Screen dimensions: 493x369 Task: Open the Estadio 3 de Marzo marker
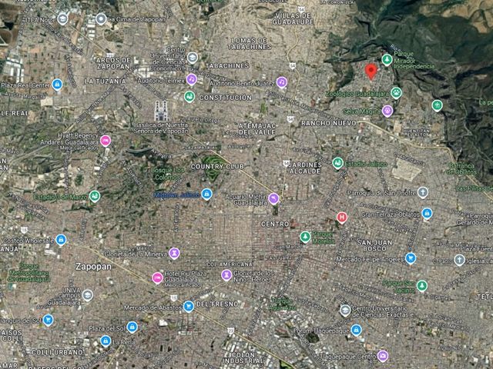point(95,197)
